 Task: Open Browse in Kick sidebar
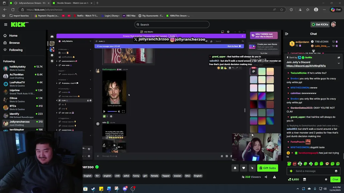(x=14, y=43)
